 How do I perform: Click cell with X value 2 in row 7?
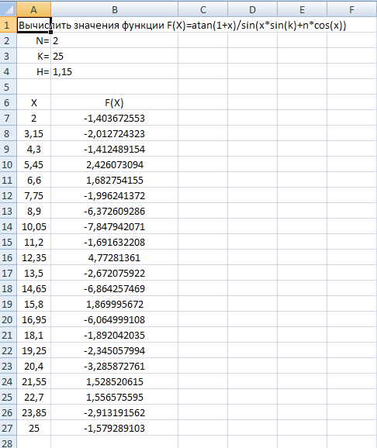[x=34, y=118]
